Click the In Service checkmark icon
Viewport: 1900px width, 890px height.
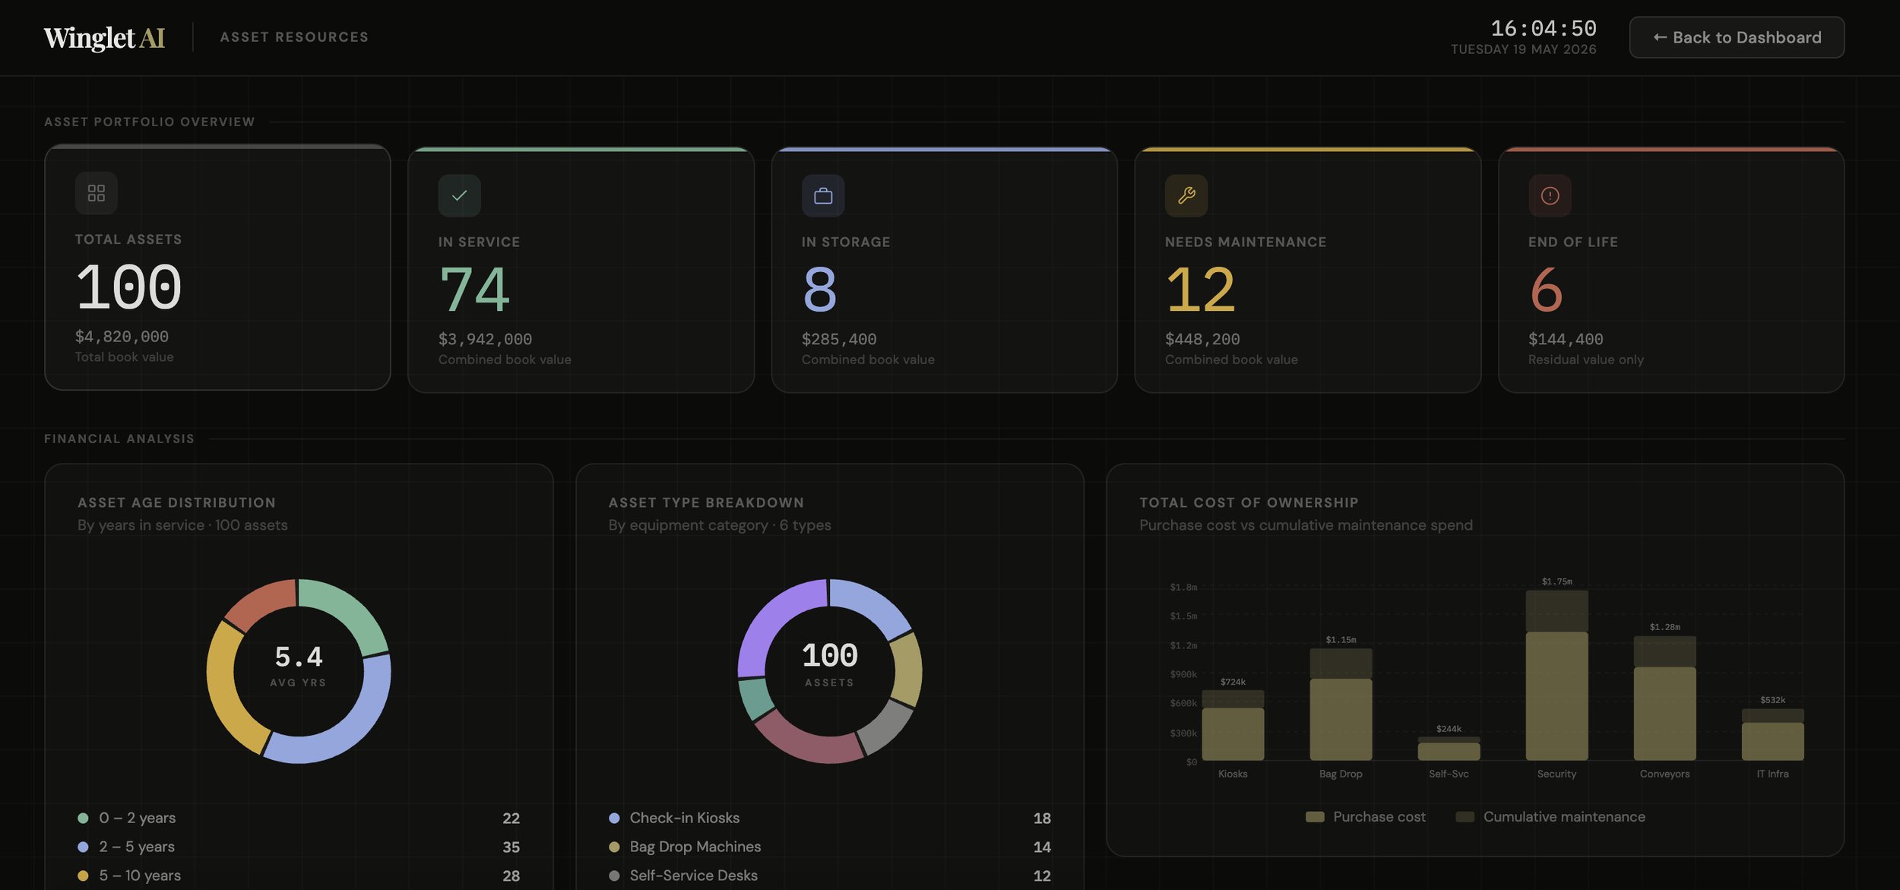coord(459,196)
